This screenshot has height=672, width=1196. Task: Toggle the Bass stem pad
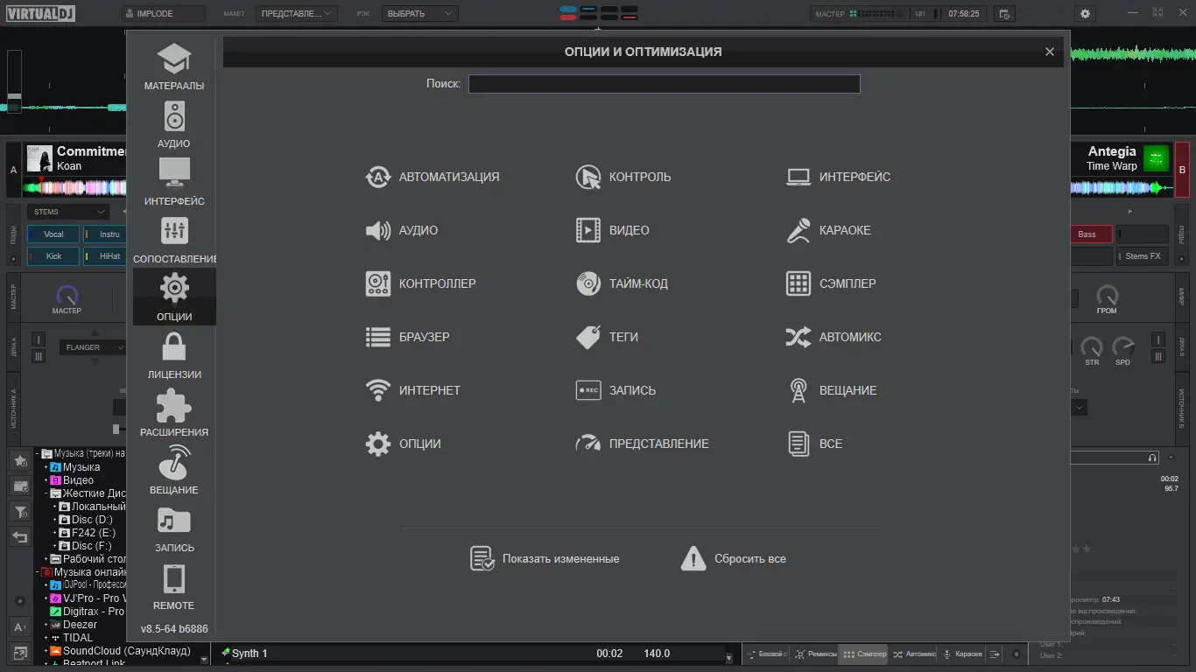[1091, 234]
